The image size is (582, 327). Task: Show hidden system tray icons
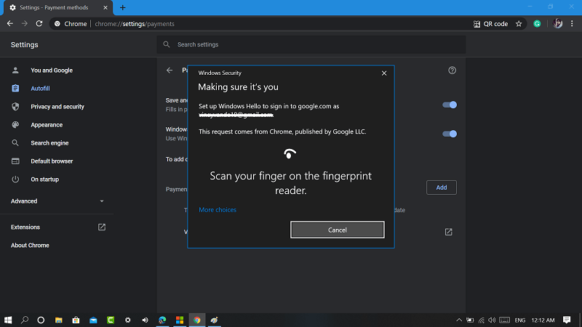(x=459, y=320)
